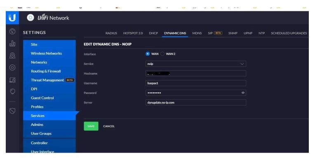Switch to the SCHEDULED UPGRADES tab
Screen dimensions: 315x158
(x=289, y=33)
